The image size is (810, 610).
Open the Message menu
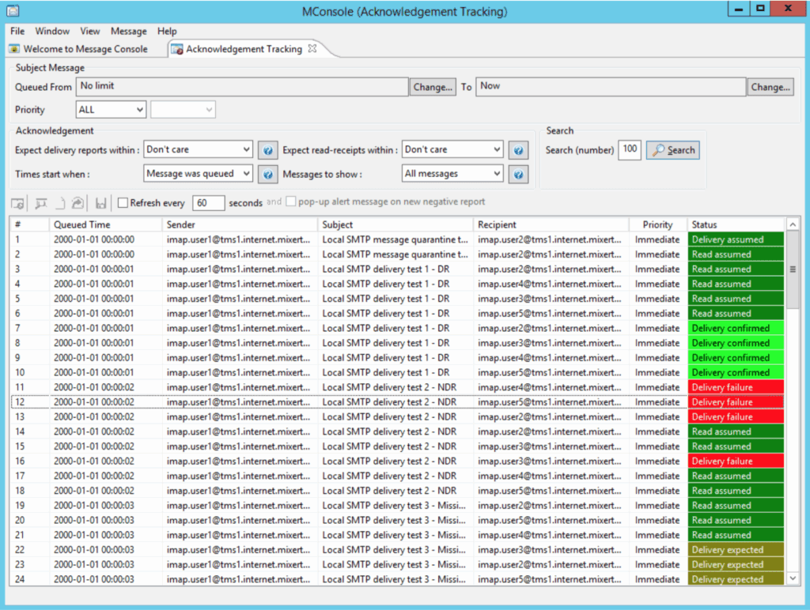(129, 31)
